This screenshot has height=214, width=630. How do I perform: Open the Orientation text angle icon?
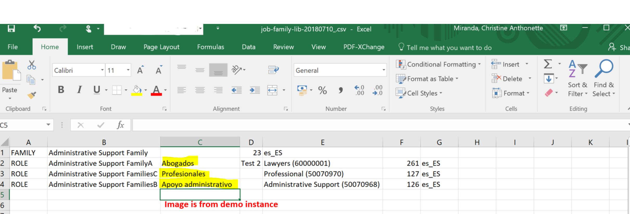(x=236, y=70)
